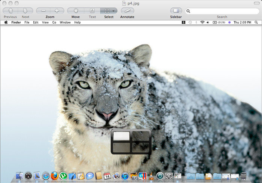The width and height of the screenshot is (262, 183).
Task: Open the Time Machine menu bar icon
Action: click(x=190, y=22)
